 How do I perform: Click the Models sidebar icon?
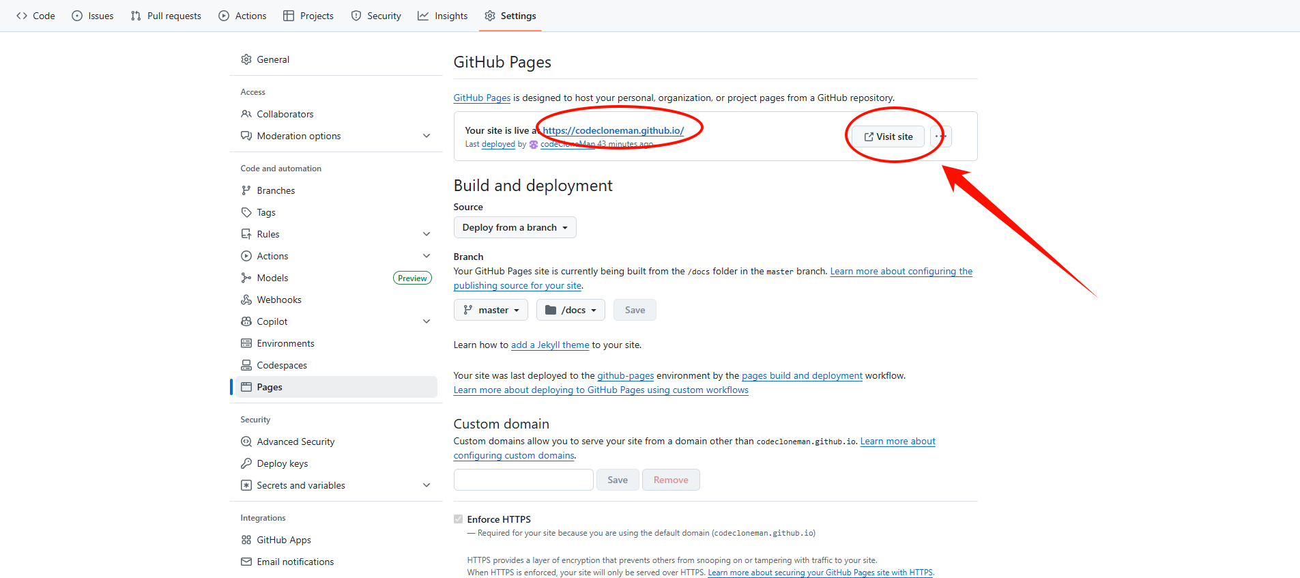(x=246, y=278)
